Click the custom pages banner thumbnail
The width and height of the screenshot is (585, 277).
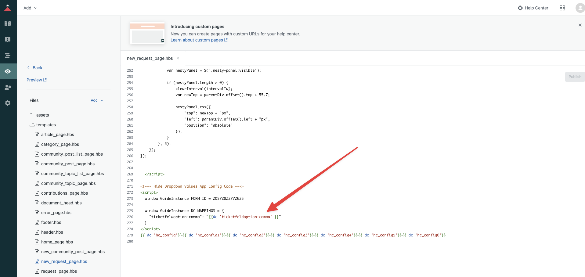coord(147,33)
